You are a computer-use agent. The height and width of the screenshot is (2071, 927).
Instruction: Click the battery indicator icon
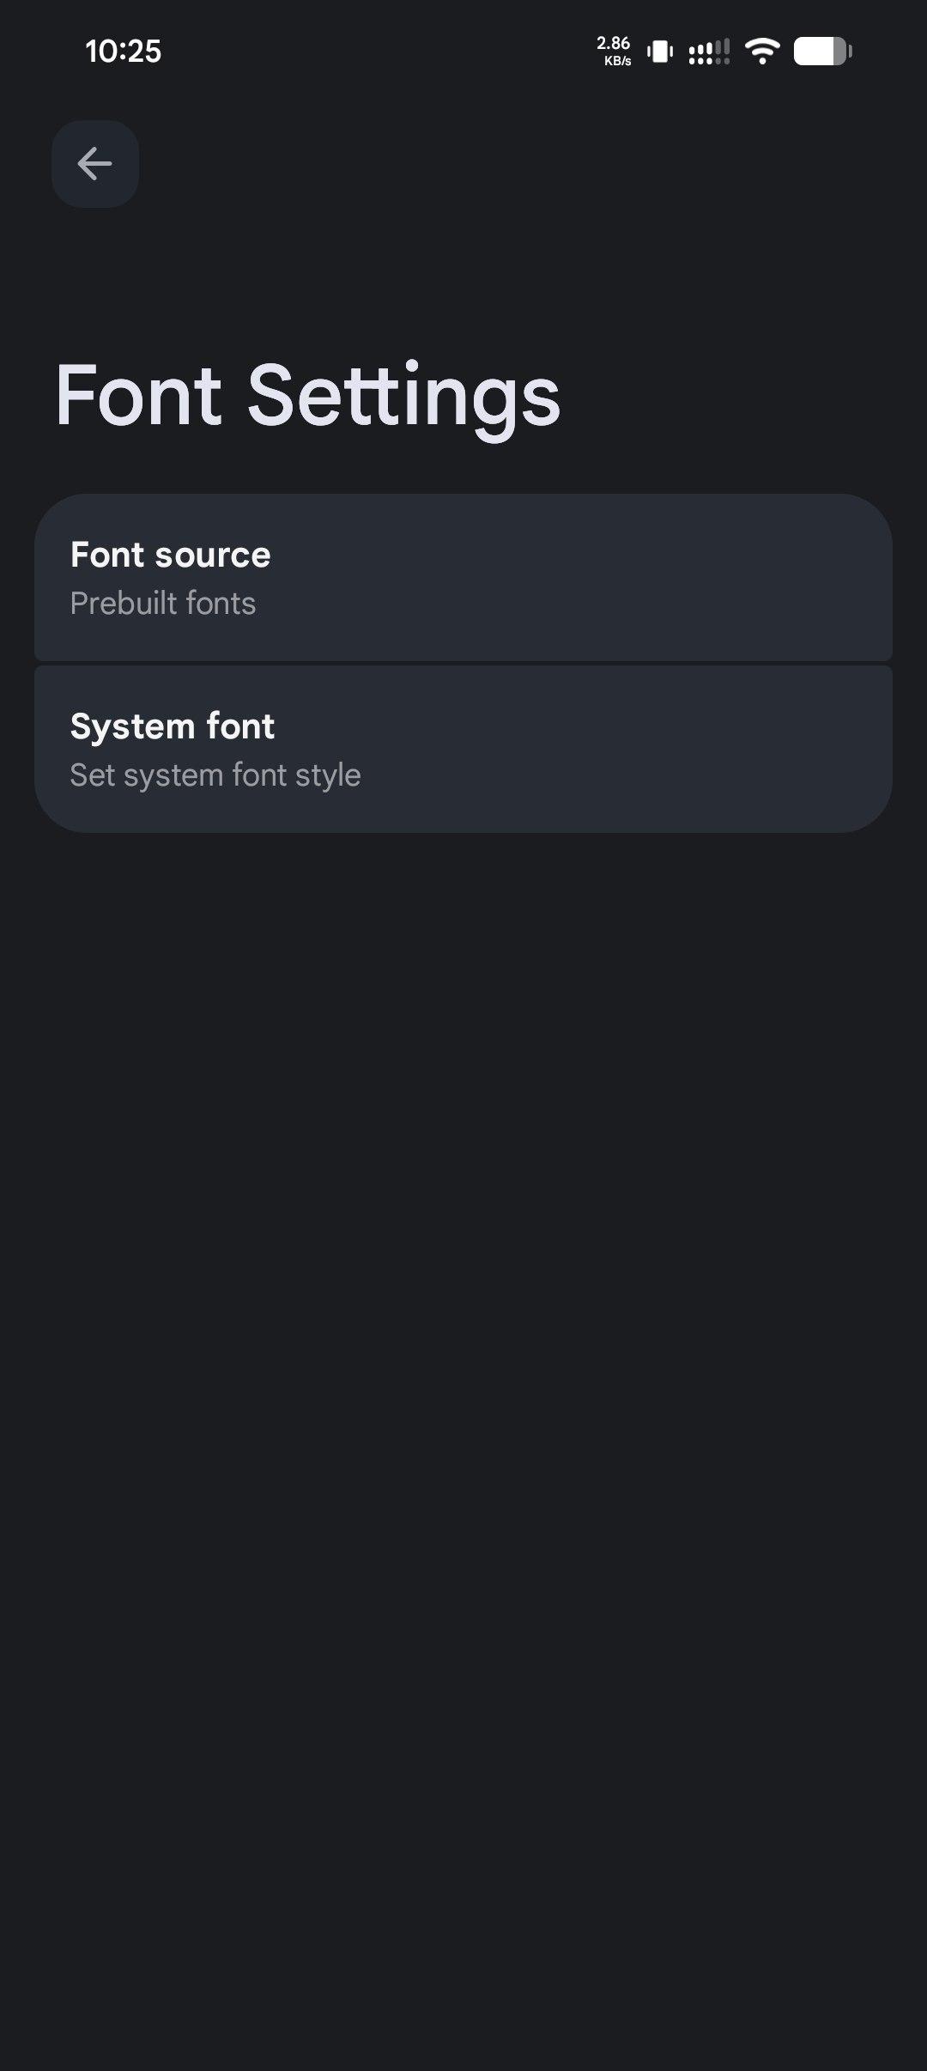point(822,52)
